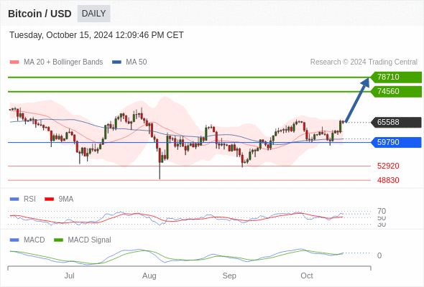Click the MA 20 + Bollinger Bands legend label
This screenshot has width=424, height=287.
(x=63, y=62)
